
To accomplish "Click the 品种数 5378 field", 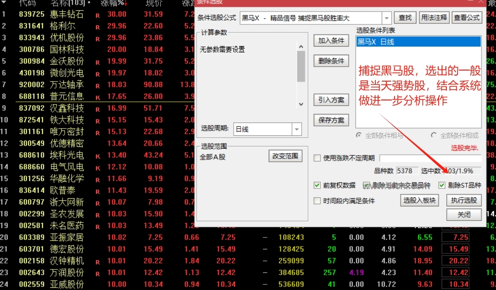I will coord(407,171).
